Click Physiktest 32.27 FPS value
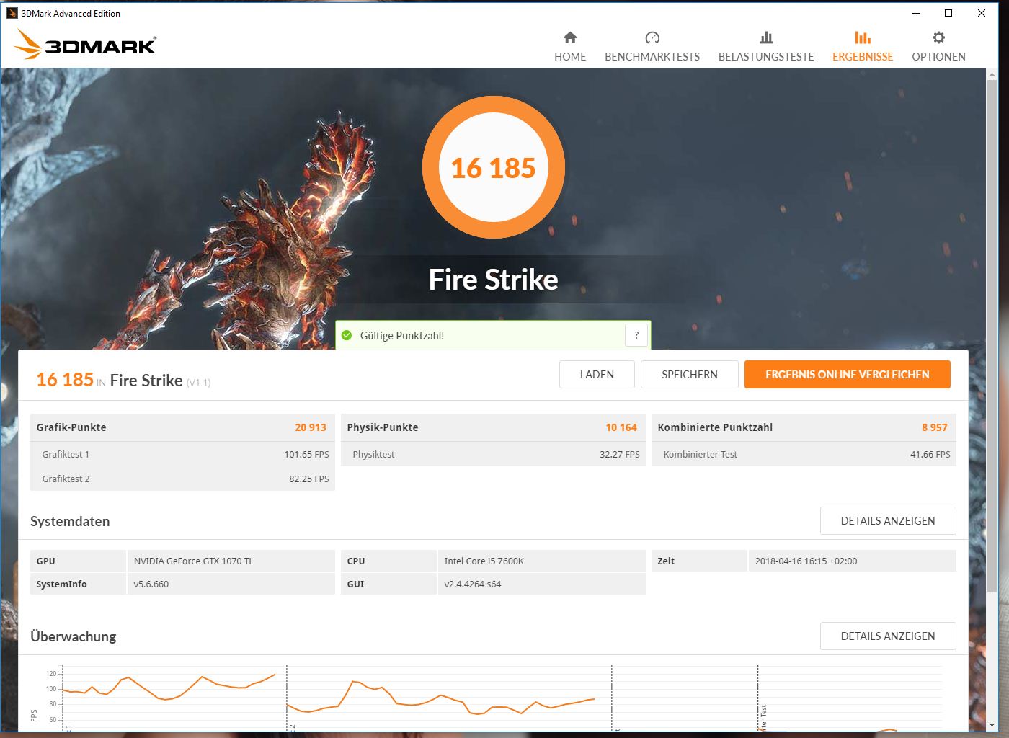The height and width of the screenshot is (738, 1009). [620, 454]
